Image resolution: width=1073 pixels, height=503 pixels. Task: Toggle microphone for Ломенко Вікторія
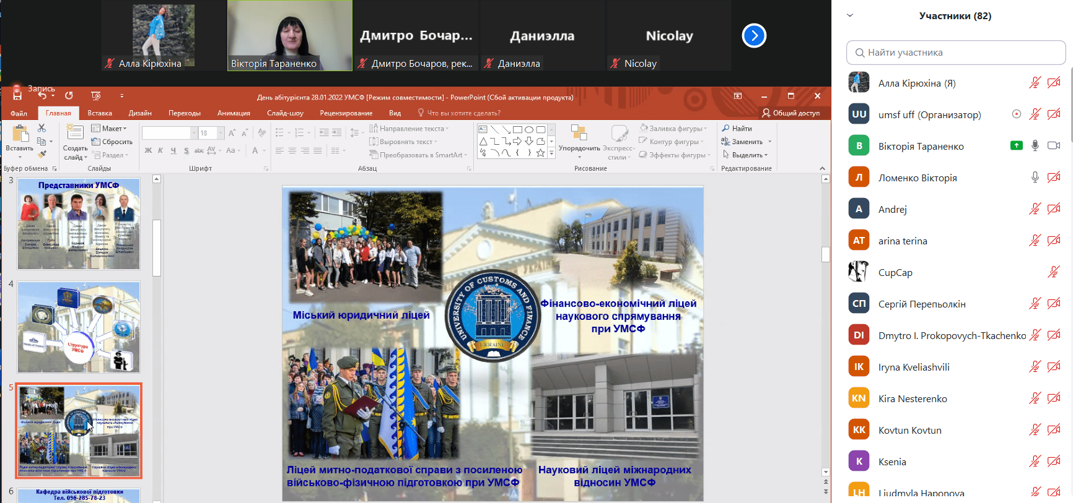coord(1035,177)
